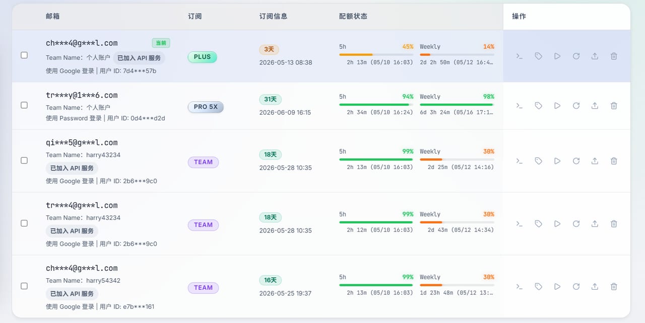The height and width of the screenshot is (323, 645).
Task: Hit the play icon in the PRO 5X row
Action: point(557,106)
